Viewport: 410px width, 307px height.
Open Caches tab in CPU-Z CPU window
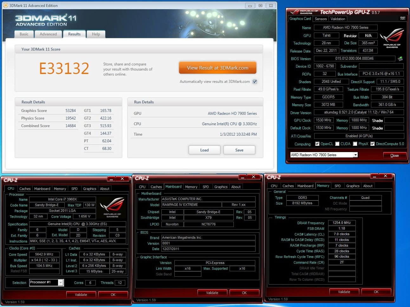coord(25,189)
